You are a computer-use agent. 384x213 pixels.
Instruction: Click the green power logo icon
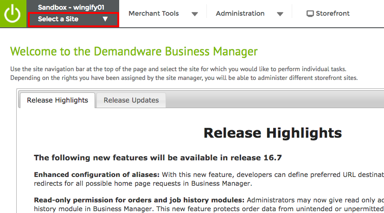[13, 14]
